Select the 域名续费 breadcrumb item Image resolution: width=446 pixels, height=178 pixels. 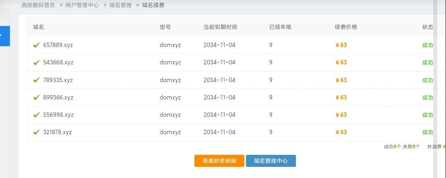coord(153,5)
